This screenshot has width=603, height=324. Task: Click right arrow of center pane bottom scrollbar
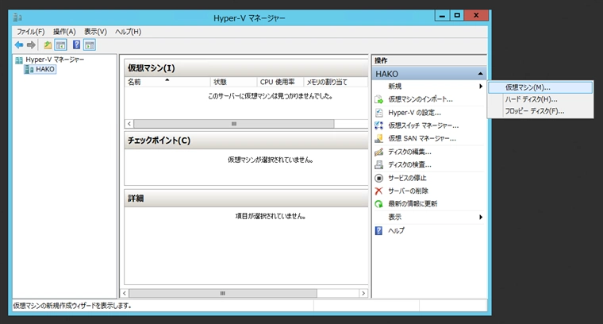tap(363, 293)
